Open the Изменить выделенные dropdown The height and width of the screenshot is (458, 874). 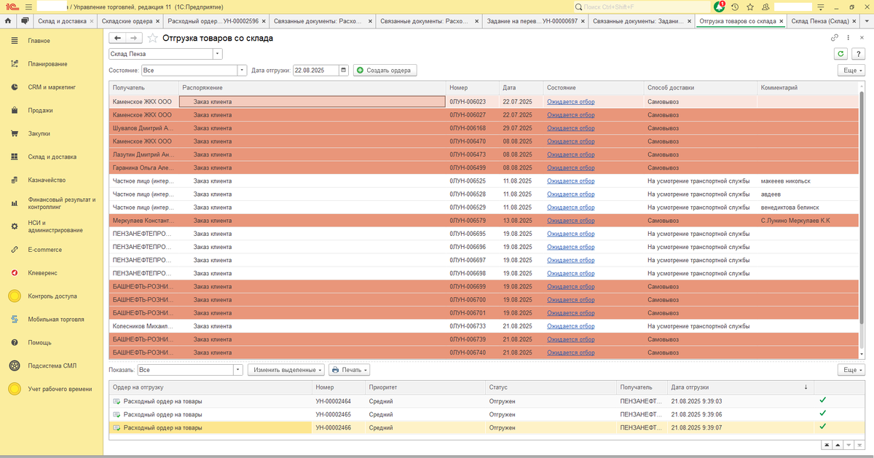[x=286, y=370]
